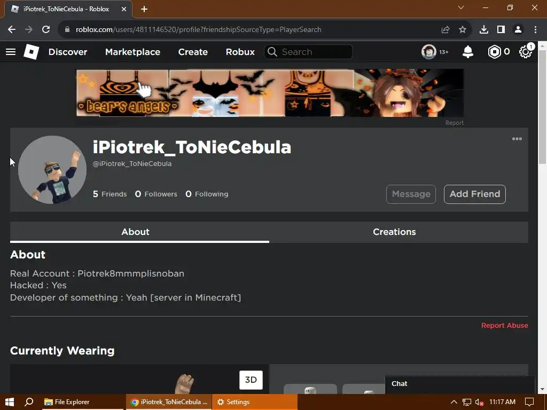Open the notifications bell

(468, 52)
